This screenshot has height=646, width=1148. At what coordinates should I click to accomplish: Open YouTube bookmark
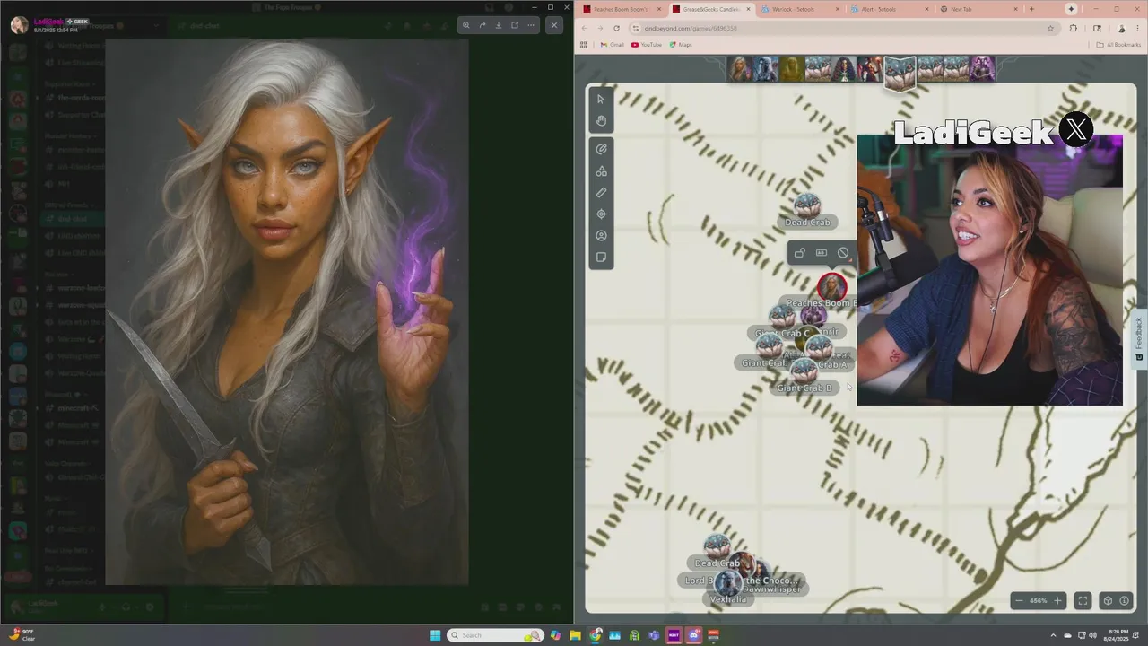pyautogui.click(x=646, y=45)
